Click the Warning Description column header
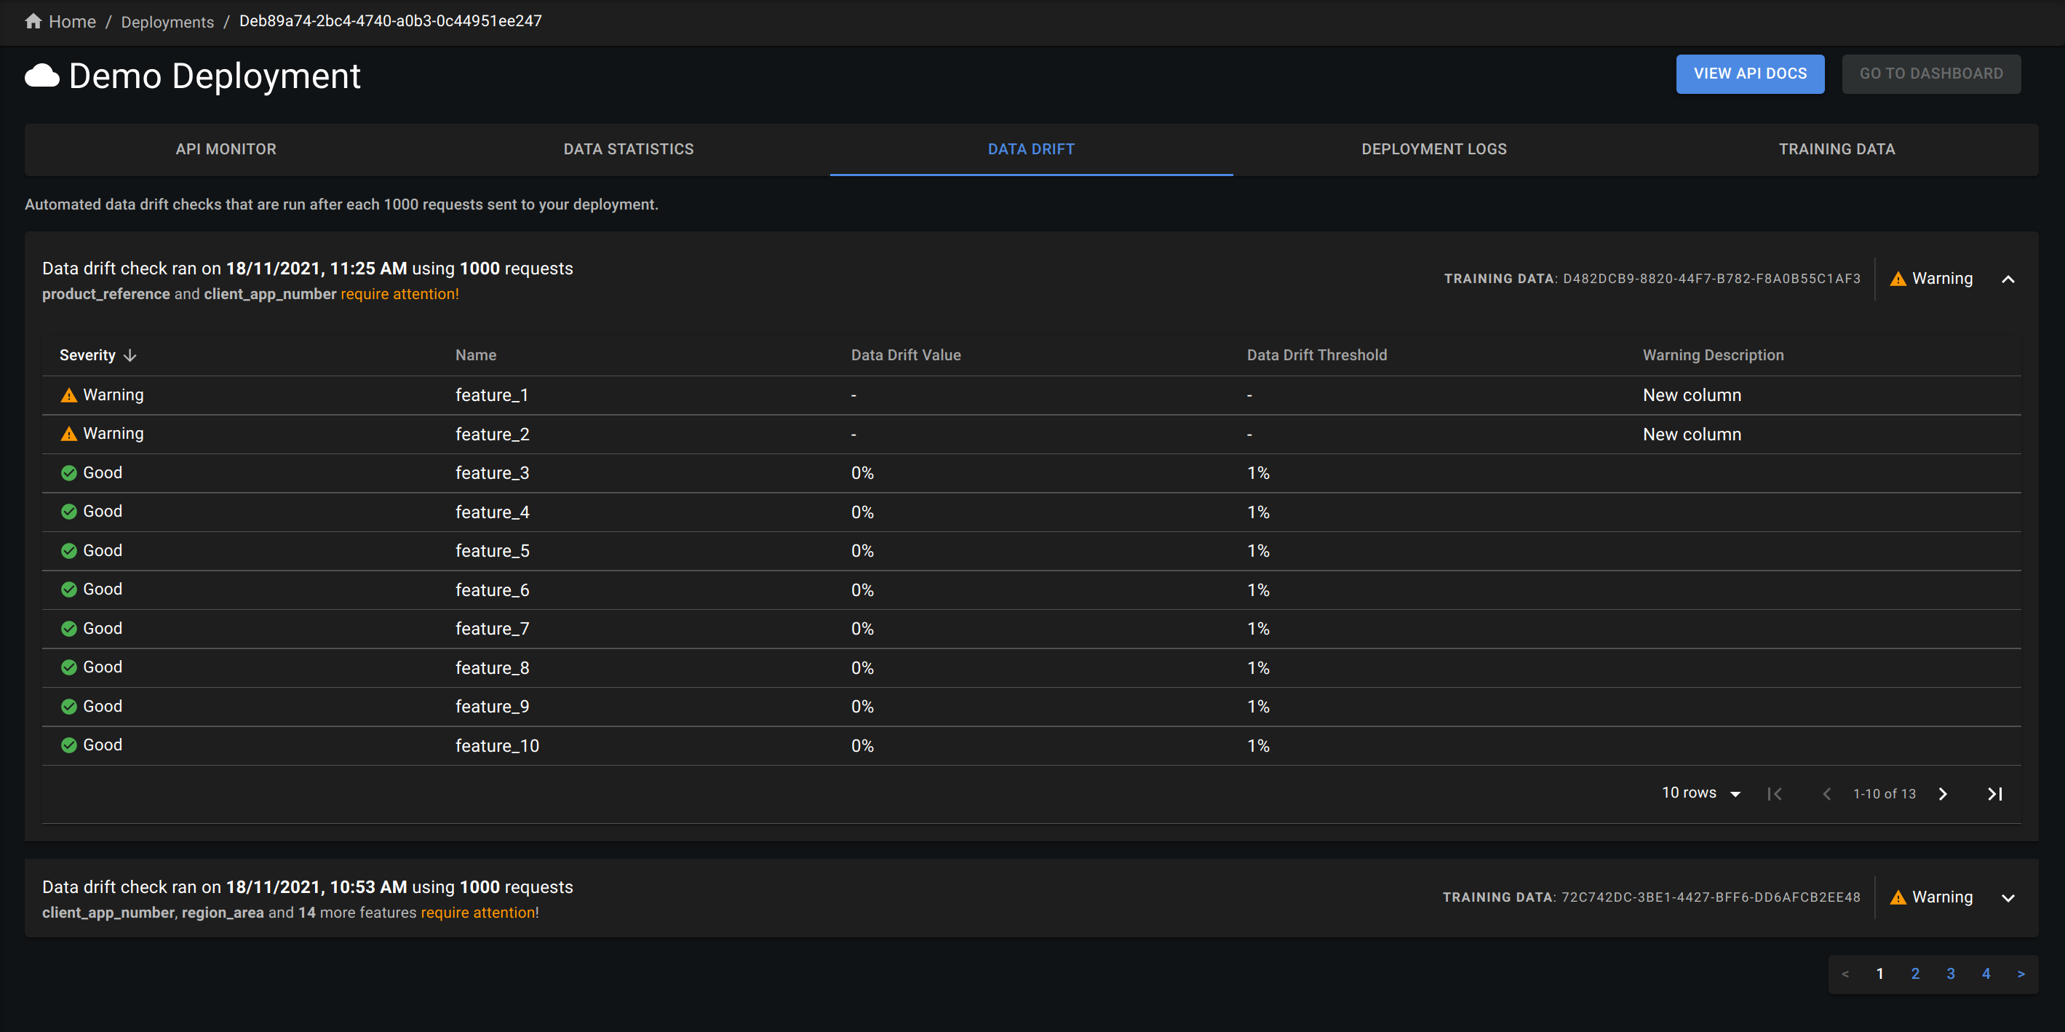Viewport: 2065px width, 1032px height. click(x=1713, y=355)
